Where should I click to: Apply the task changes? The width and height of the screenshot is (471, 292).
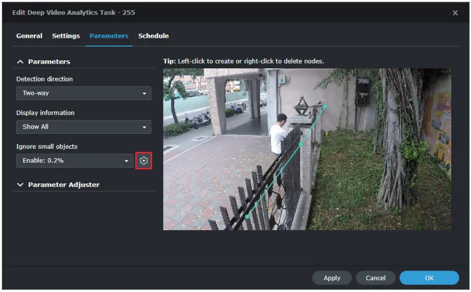pos(332,277)
